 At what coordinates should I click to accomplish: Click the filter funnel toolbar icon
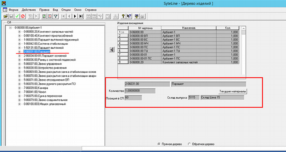pyautogui.click(x=55, y=16)
